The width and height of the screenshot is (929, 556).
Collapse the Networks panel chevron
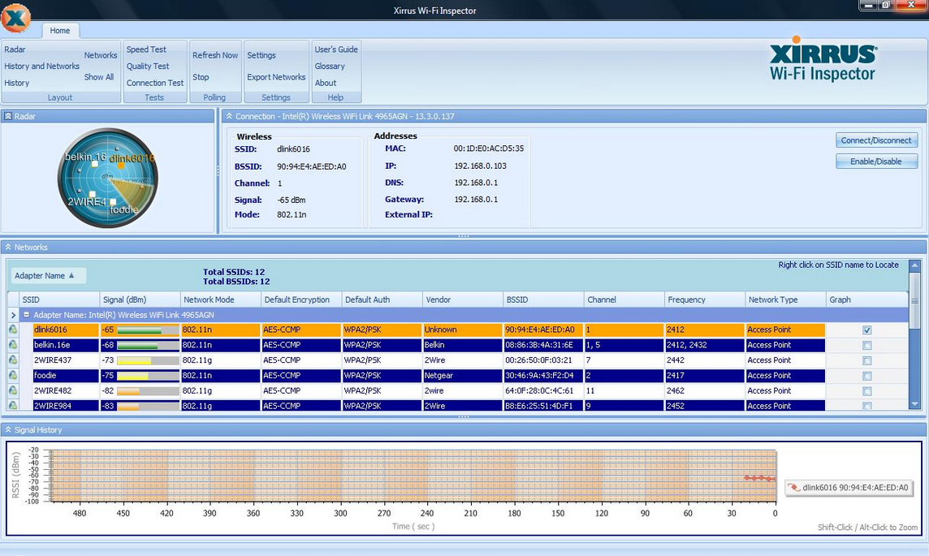pos(7,248)
